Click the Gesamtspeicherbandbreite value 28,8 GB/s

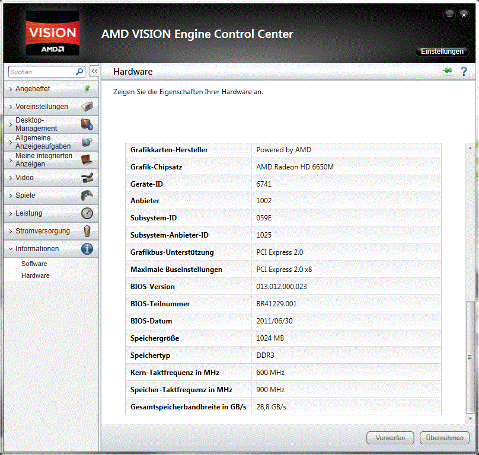pyautogui.click(x=271, y=407)
